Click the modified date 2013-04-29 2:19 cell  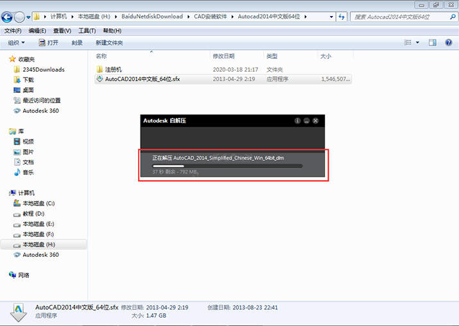(x=234, y=79)
